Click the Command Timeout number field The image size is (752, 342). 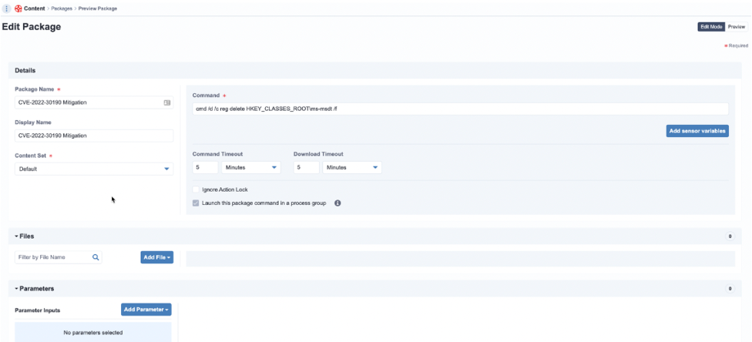click(x=205, y=167)
